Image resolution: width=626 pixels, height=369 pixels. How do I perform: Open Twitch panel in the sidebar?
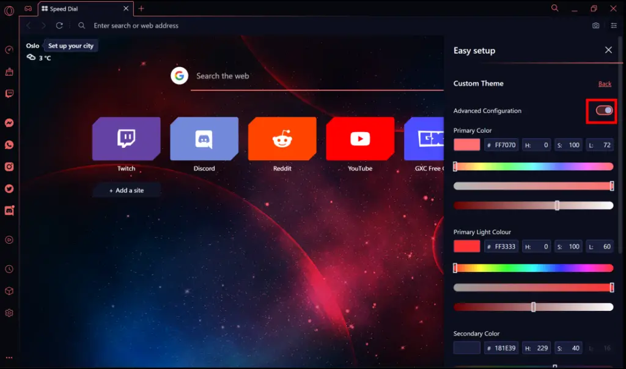9,93
